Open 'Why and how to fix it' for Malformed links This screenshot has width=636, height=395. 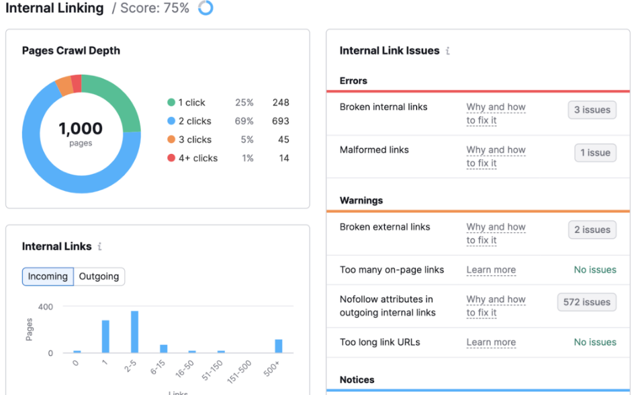coord(496,157)
